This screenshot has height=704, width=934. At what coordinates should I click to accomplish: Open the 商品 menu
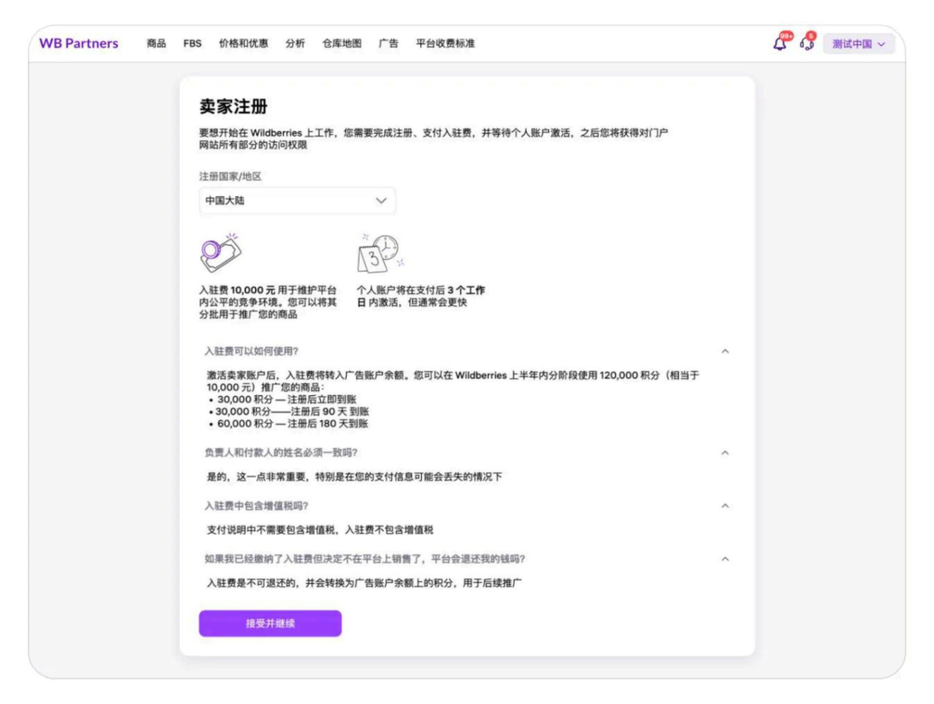(156, 43)
